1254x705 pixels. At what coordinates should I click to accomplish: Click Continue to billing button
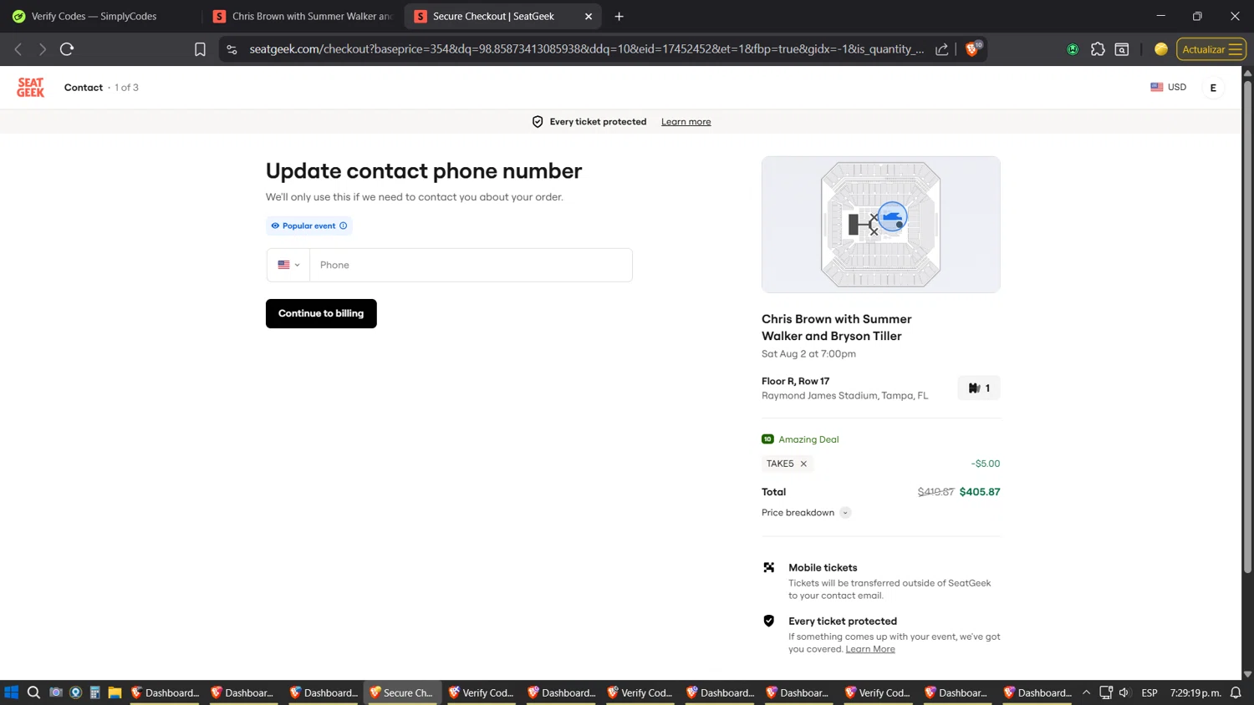(321, 313)
